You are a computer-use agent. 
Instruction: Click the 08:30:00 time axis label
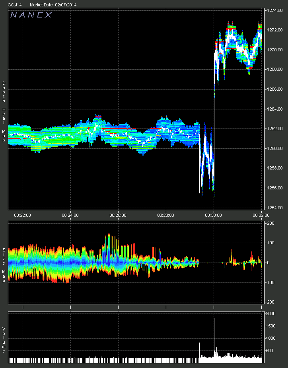pos(213,215)
